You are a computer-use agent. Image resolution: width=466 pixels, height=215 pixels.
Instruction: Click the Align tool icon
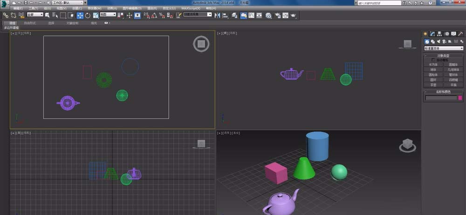pos(225,15)
